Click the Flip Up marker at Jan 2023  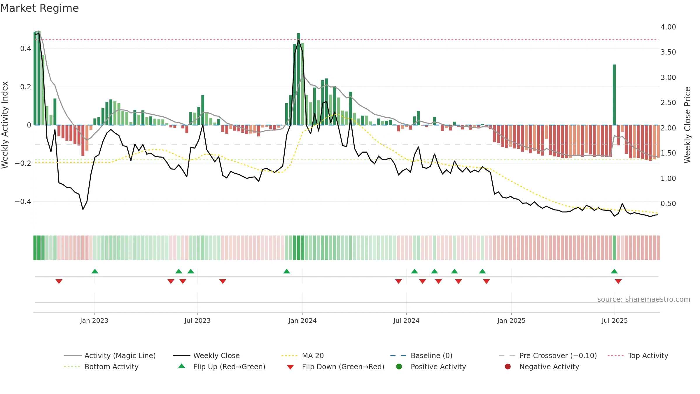point(95,271)
